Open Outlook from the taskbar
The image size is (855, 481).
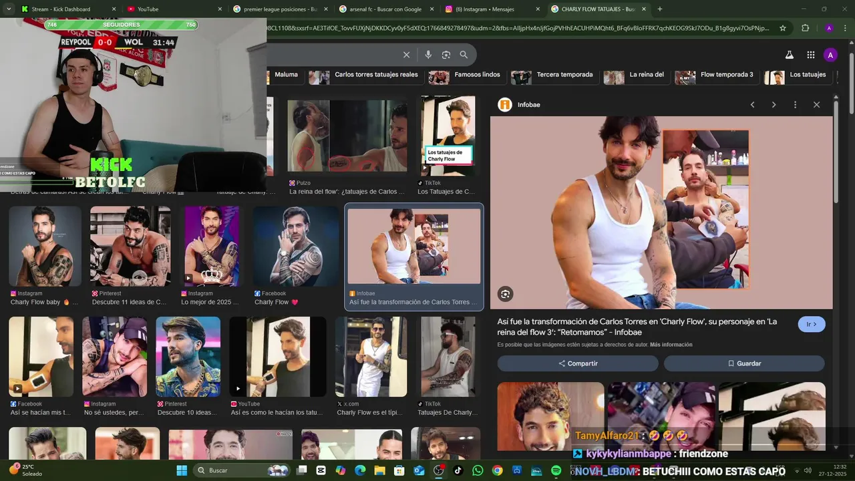click(419, 470)
